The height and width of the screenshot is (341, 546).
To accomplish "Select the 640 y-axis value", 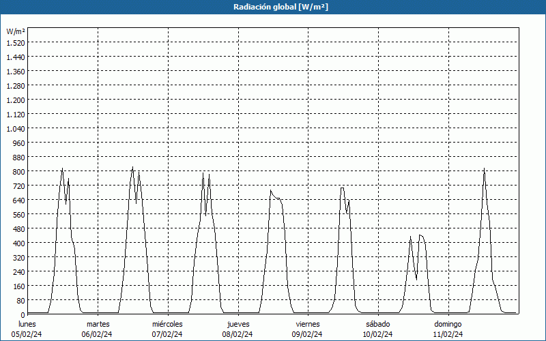I will (18, 200).
